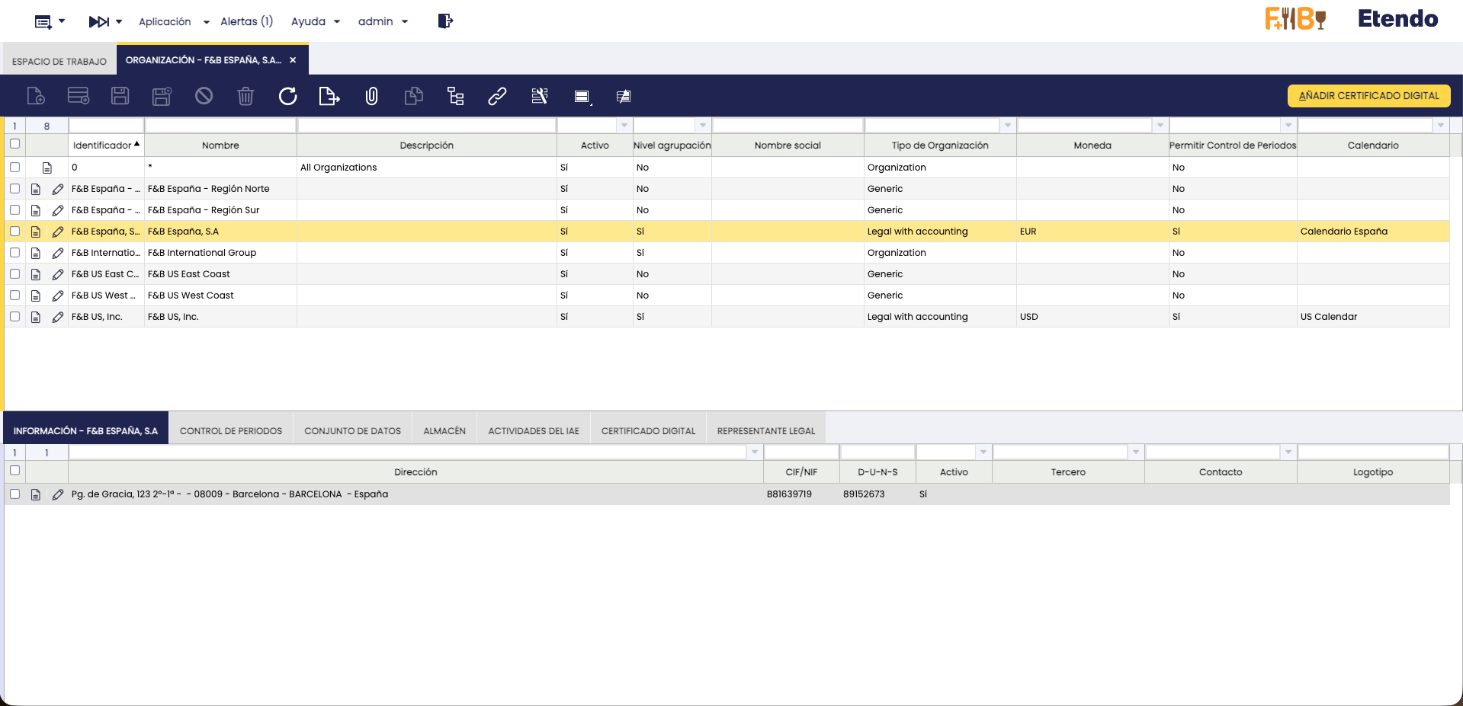Open the Certificado Digital tab
The height and width of the screenshot is (706, 1463).
(x=648, y=431)
